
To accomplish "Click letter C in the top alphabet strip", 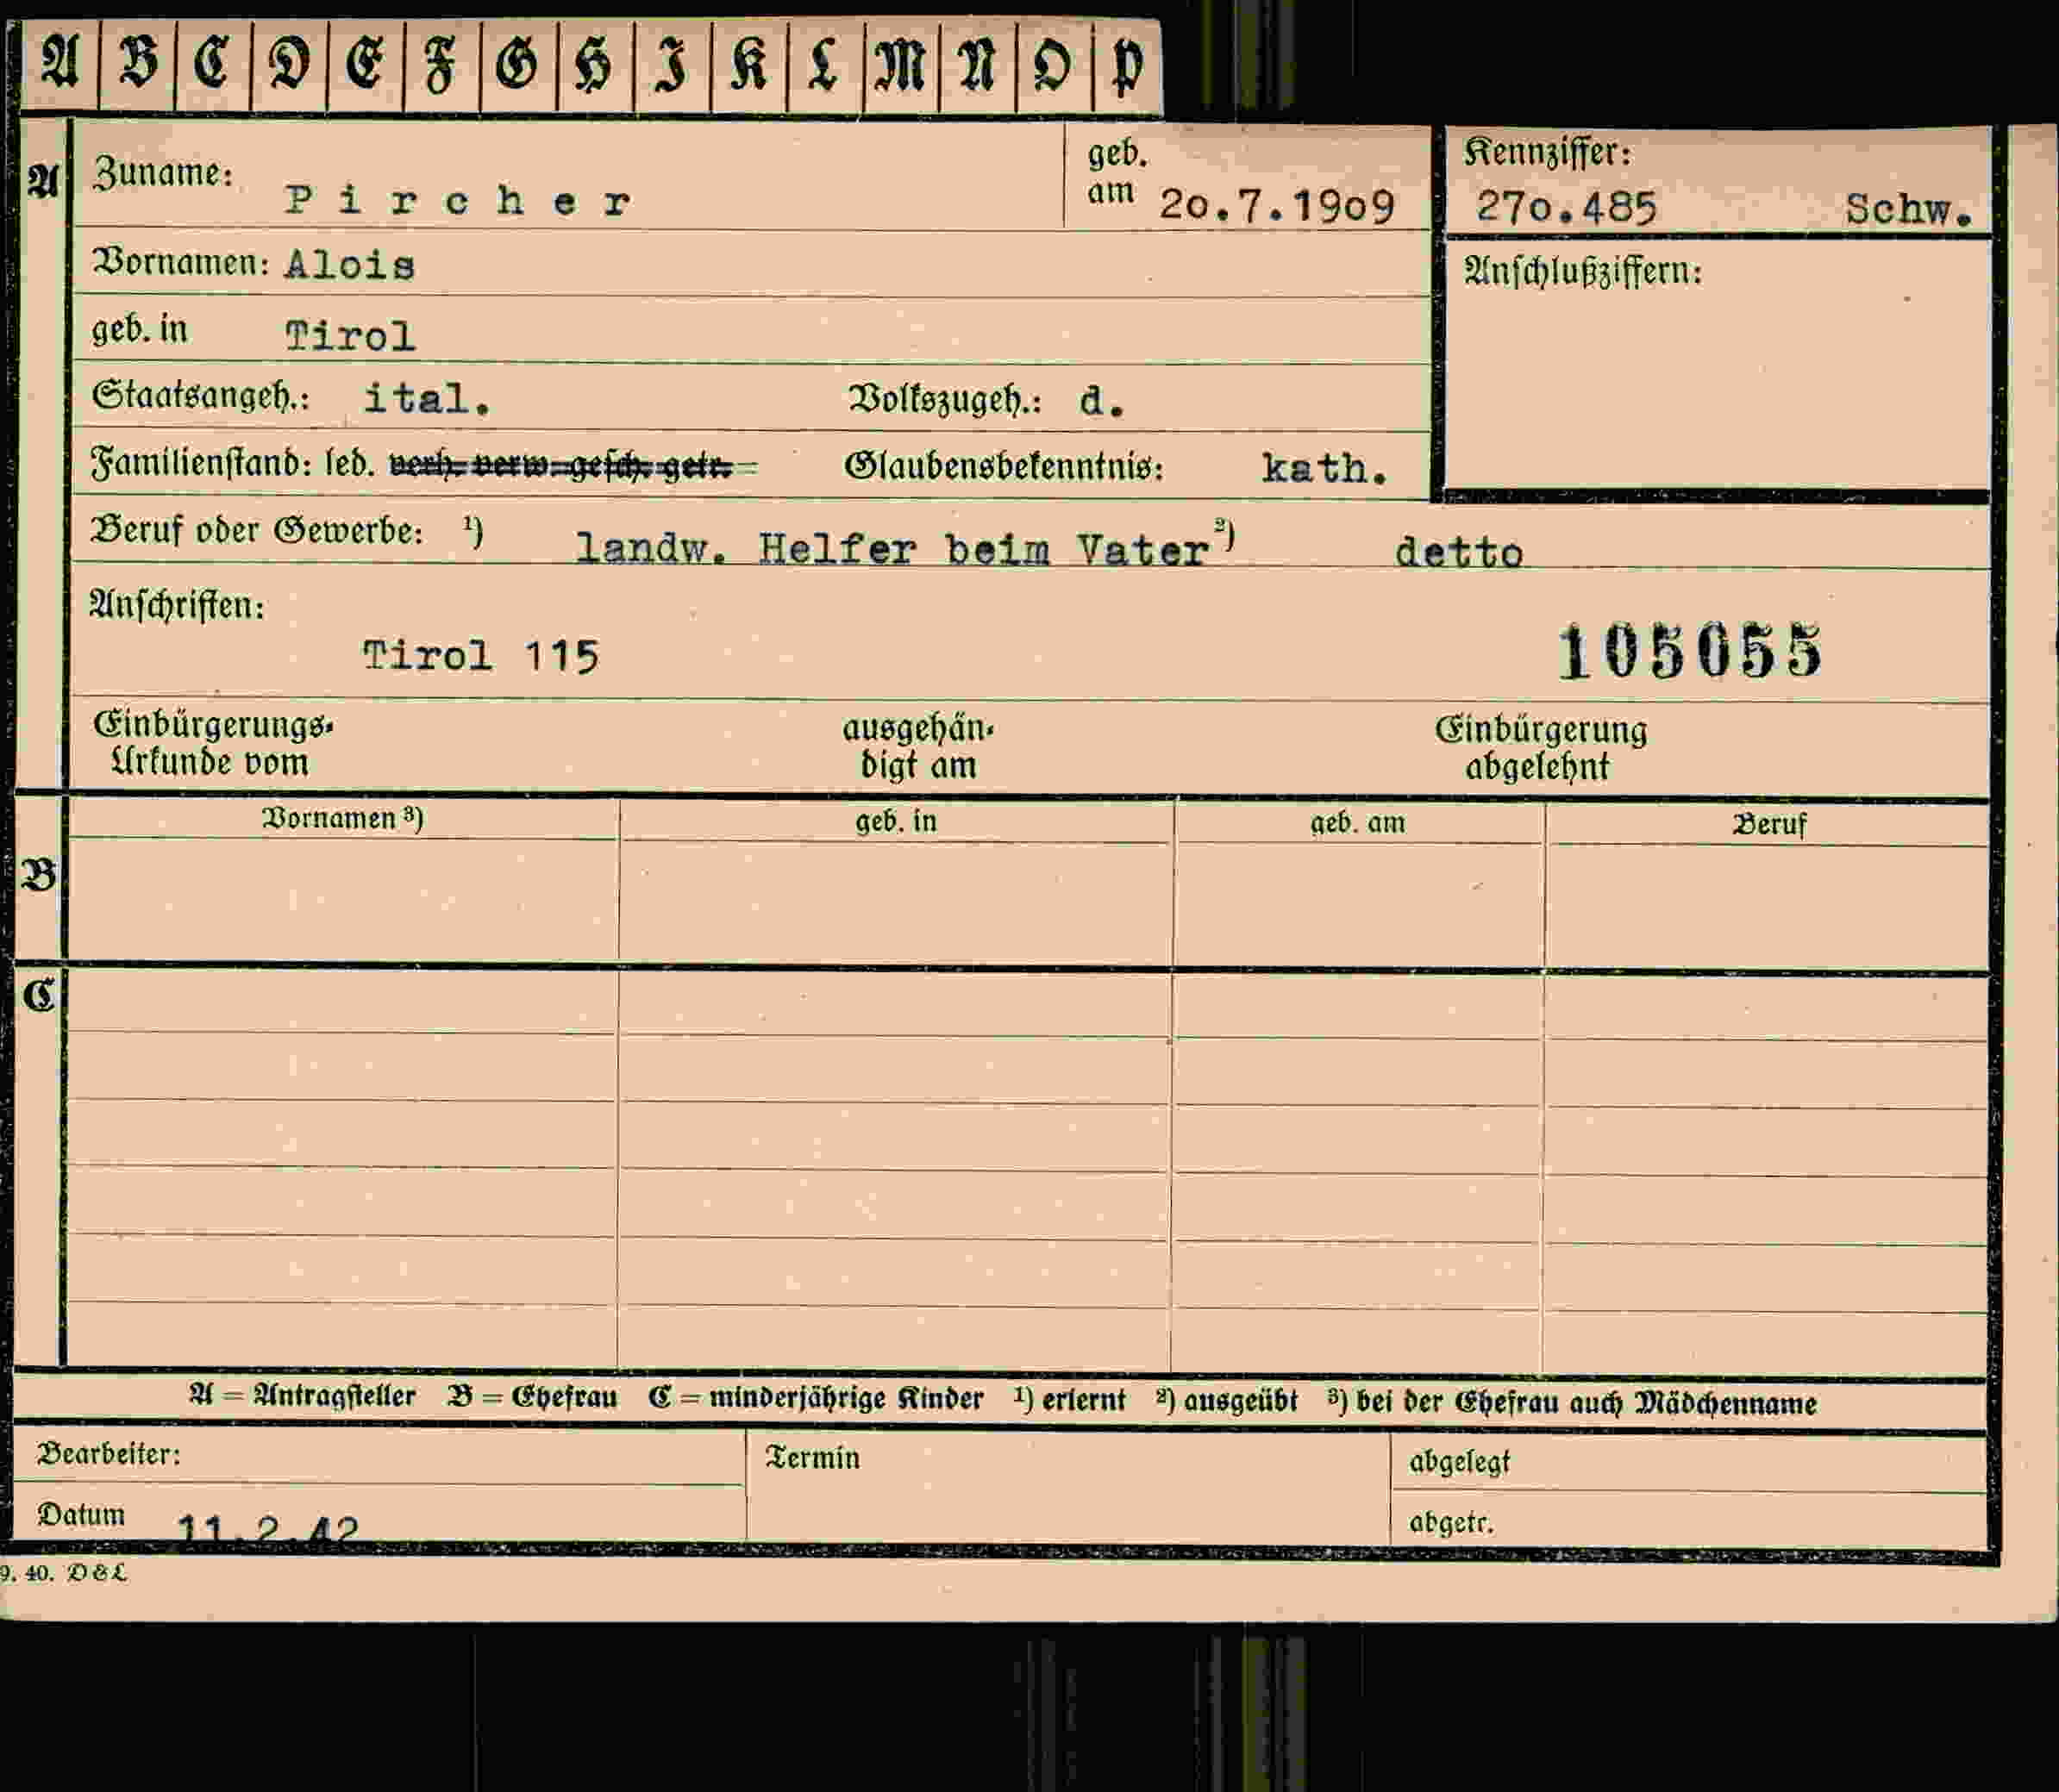I will [x=212, y=62].
